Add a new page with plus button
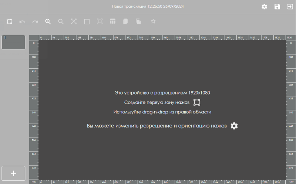The width and height of the screenshot is (296, 184). (x=13, y=173)
